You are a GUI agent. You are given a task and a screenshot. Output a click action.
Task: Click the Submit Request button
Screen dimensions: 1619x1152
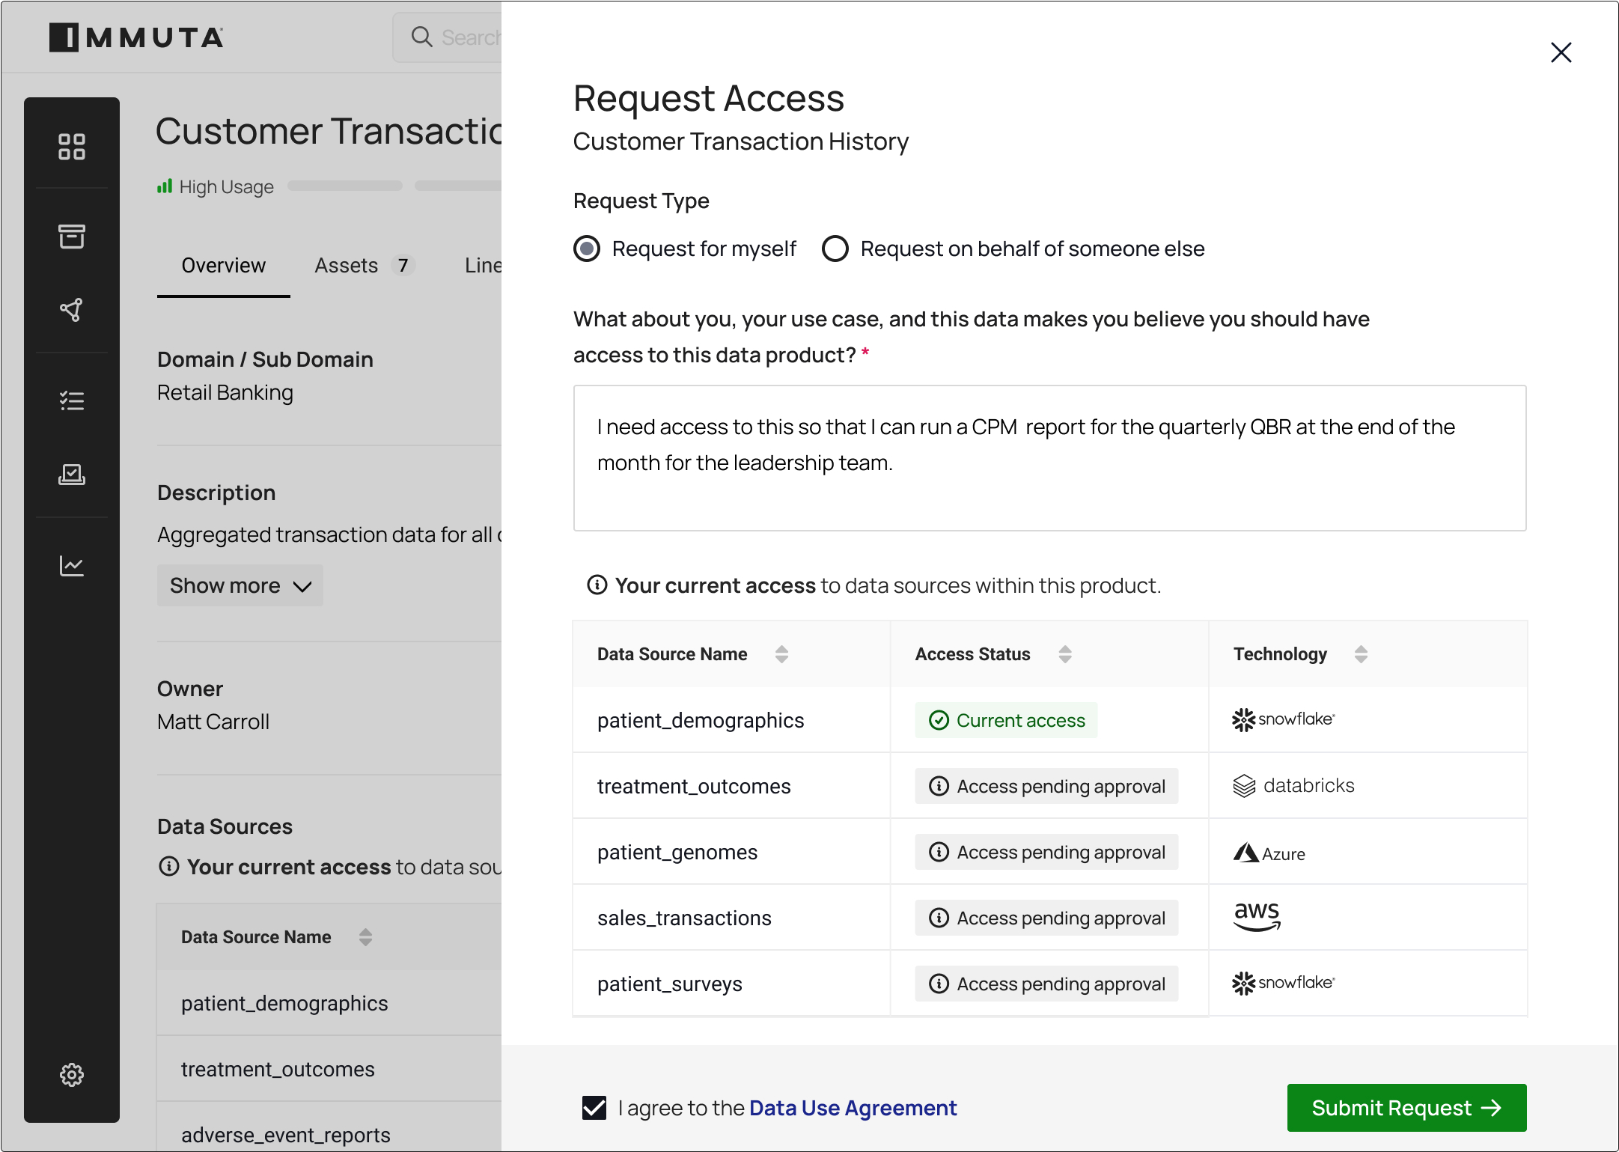click(1406, 1108)
